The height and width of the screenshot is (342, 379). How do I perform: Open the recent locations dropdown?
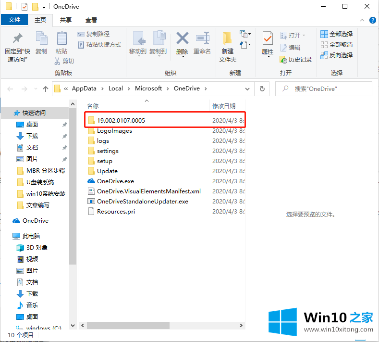tap(36, 89)
